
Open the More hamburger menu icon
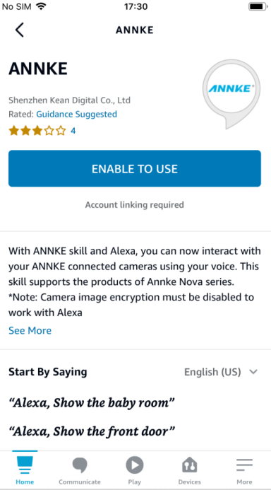click(x=244, y=465)
